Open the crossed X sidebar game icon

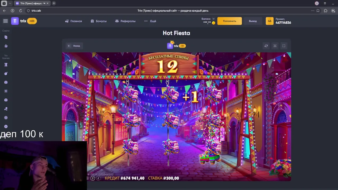[6, 91]
